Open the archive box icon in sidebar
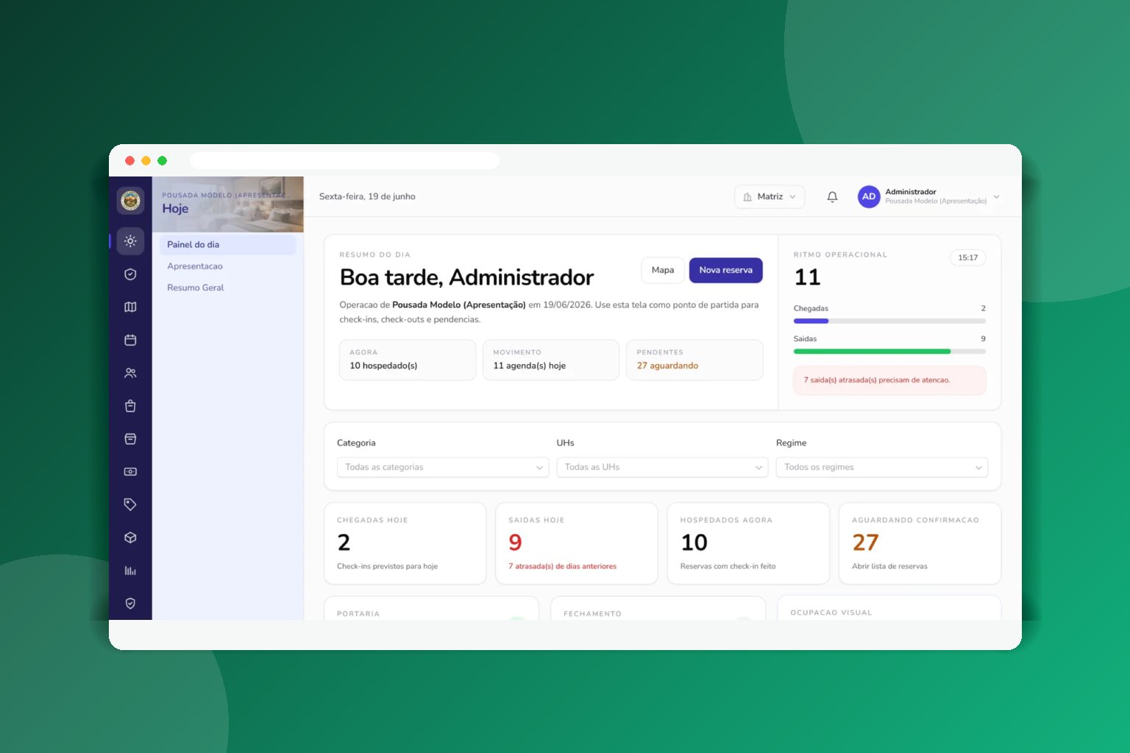 click(130, 439)
